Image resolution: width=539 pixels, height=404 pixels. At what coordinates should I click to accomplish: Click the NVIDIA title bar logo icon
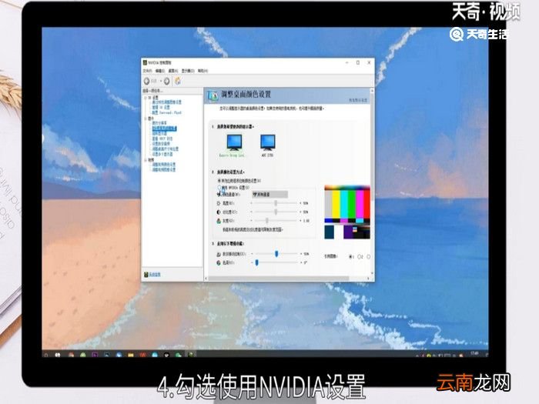145,62
